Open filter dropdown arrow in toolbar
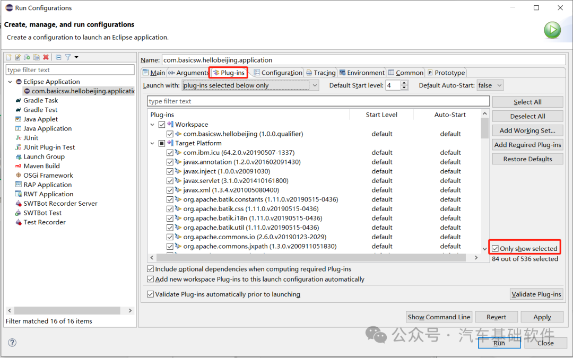The height and width of the screenshot is (358, 573). click(76, 57)
